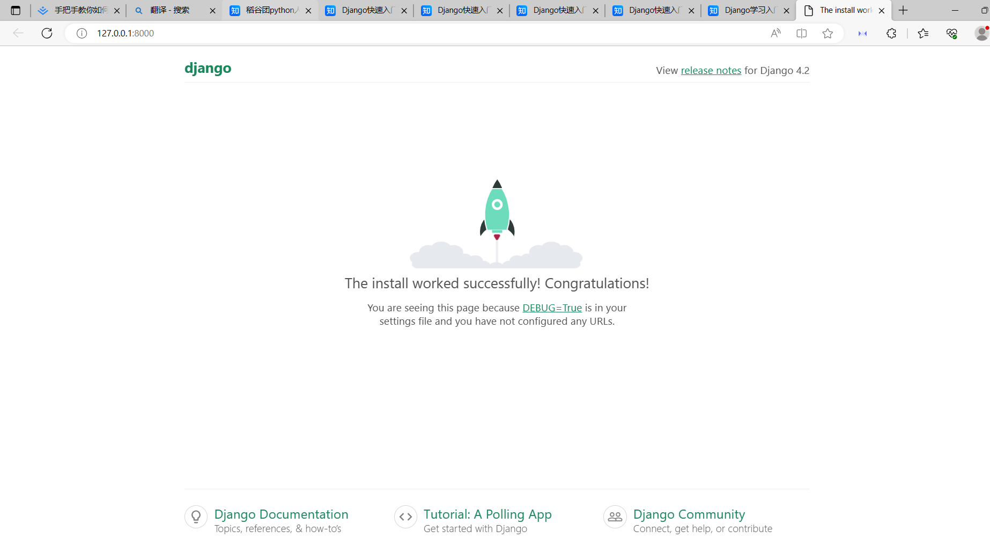Image resolution: width=990 pixels, height=546 pixels.
Task: Close the 稻谷团python tab
Action: click(x=308, y=11)
